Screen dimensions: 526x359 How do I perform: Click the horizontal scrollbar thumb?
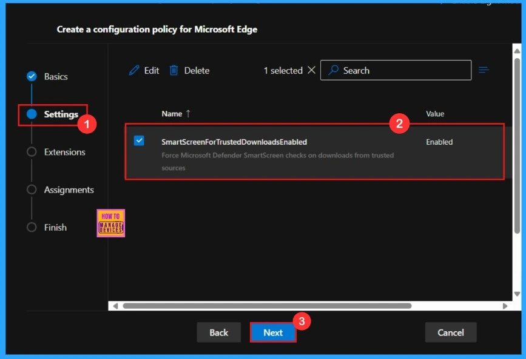tap(267, 306)
